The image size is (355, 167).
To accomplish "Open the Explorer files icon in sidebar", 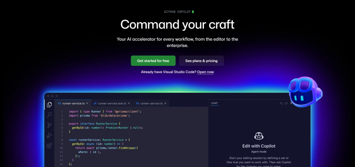I will (49, 105).
